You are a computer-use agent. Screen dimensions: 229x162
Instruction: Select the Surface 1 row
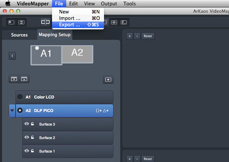(68, 151)
